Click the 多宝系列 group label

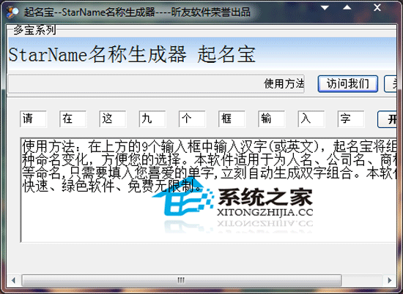click(34, 30)
